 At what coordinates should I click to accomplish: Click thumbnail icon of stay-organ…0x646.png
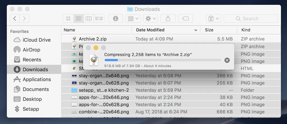click(x=74, y=76)
